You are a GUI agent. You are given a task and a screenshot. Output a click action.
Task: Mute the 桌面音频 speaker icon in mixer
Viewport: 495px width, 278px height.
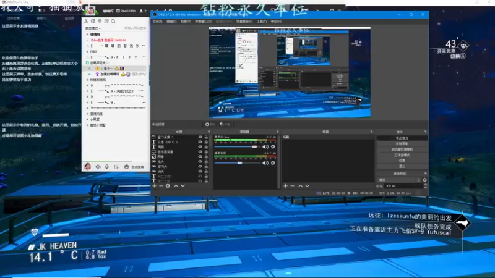click(265, 163)
